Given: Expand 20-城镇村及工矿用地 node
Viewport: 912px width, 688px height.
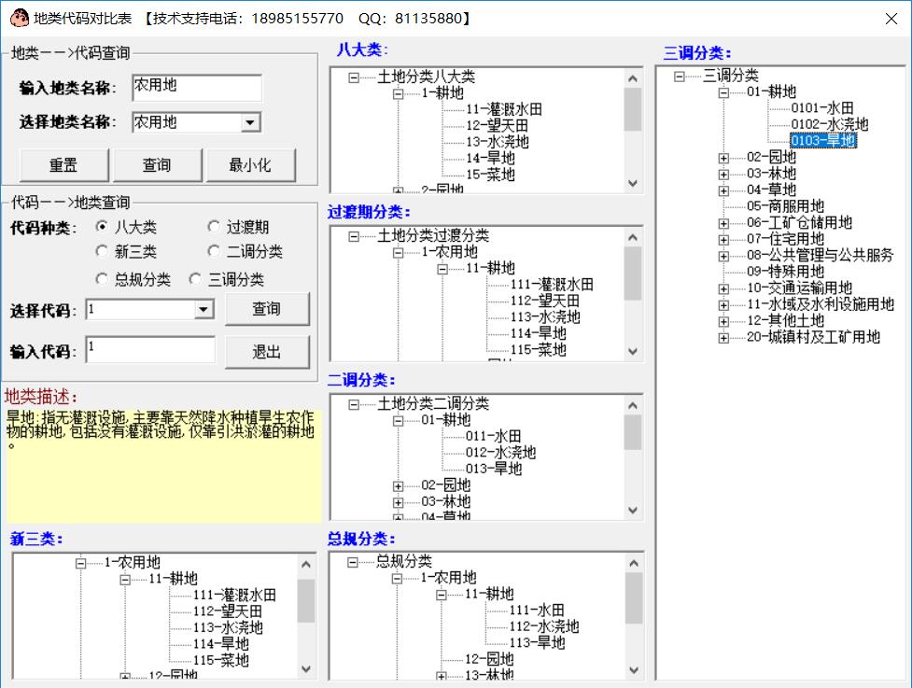Looking at the screenshot, I should pyautogui.click(x=723, y=337).
